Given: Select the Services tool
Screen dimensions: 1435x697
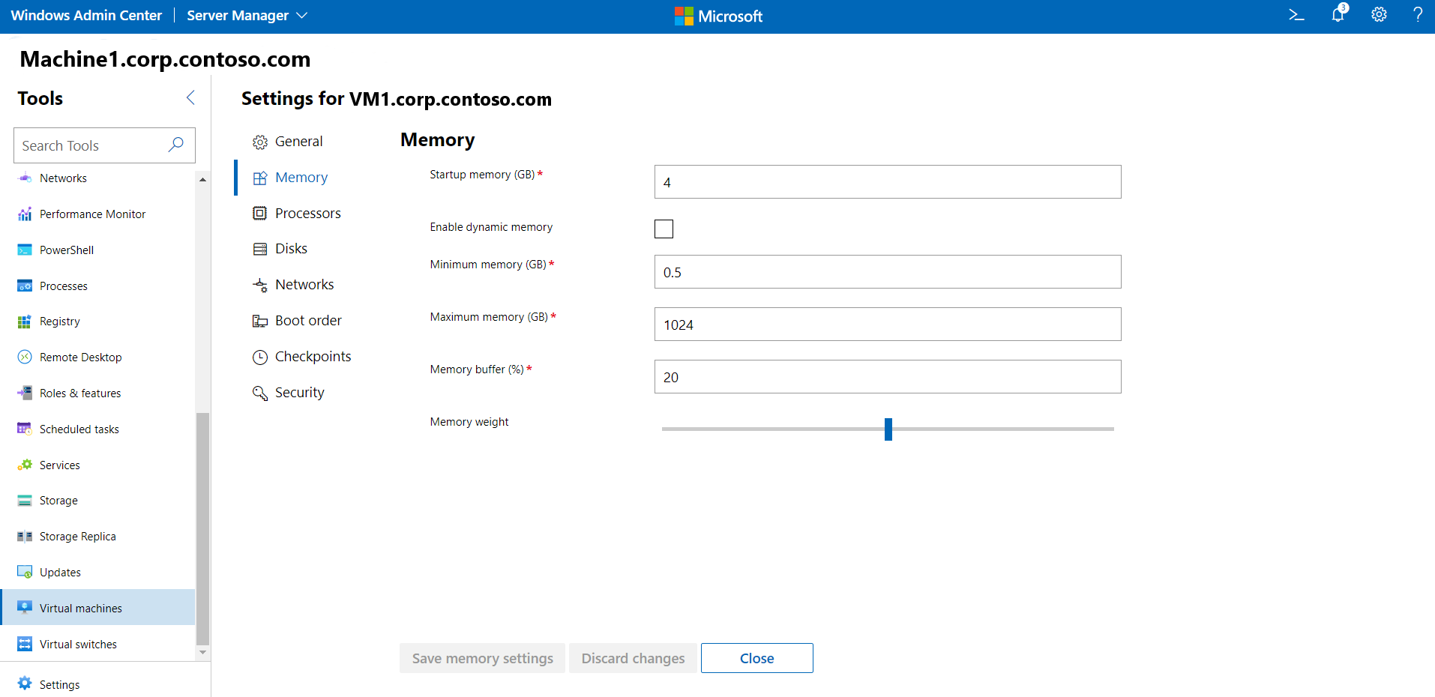Looking at the screenshot, I should pyautogui.click(x=59, y=465).
